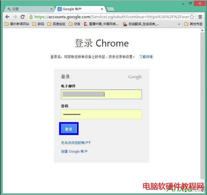207x195 pixels.
Task: Close the 设置 tab
Action: click(51, 9)
